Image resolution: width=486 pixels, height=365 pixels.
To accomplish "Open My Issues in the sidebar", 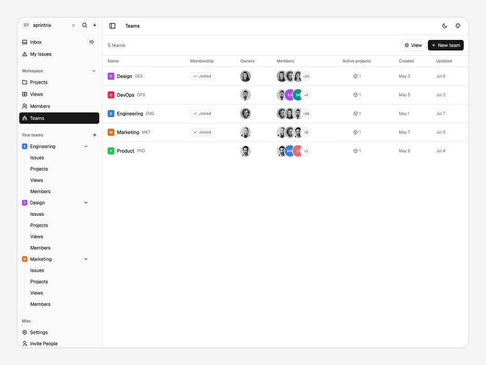I will click(x=59, y=54).
